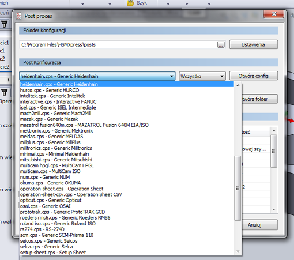Select interactive.cps - Interactive FANUC
The image size is (294, 260).
[x=127, y=101]
